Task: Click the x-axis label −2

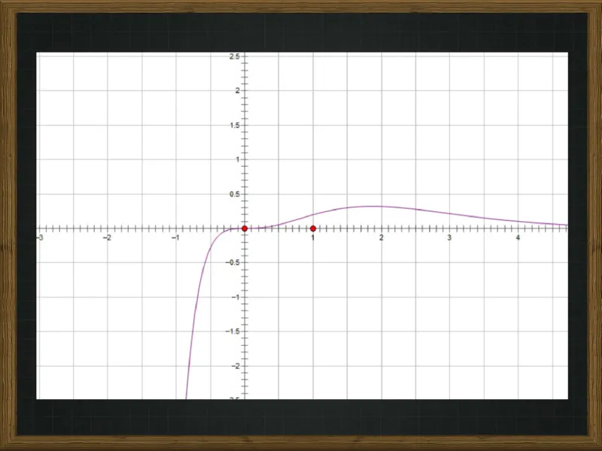Action: pos(107,238)
